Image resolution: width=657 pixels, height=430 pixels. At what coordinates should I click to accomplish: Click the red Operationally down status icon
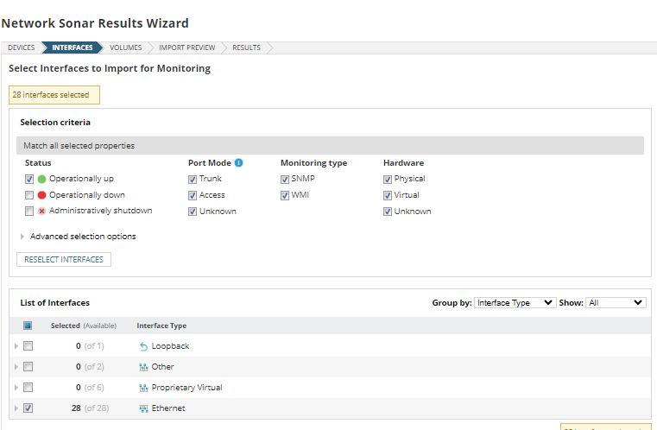tap(41, 195)
